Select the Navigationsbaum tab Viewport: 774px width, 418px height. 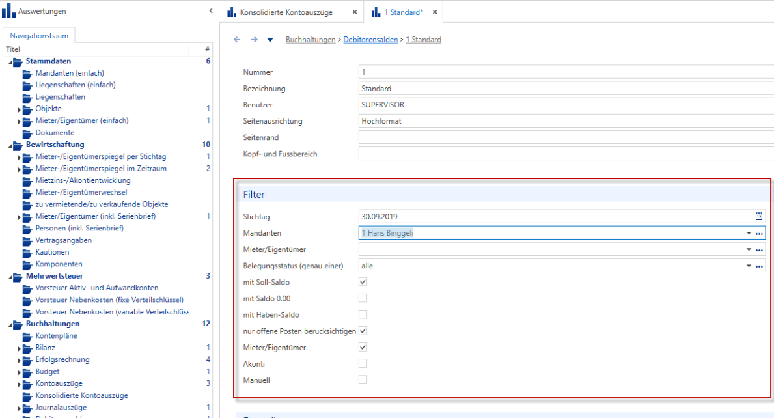(x=39, y=36)
